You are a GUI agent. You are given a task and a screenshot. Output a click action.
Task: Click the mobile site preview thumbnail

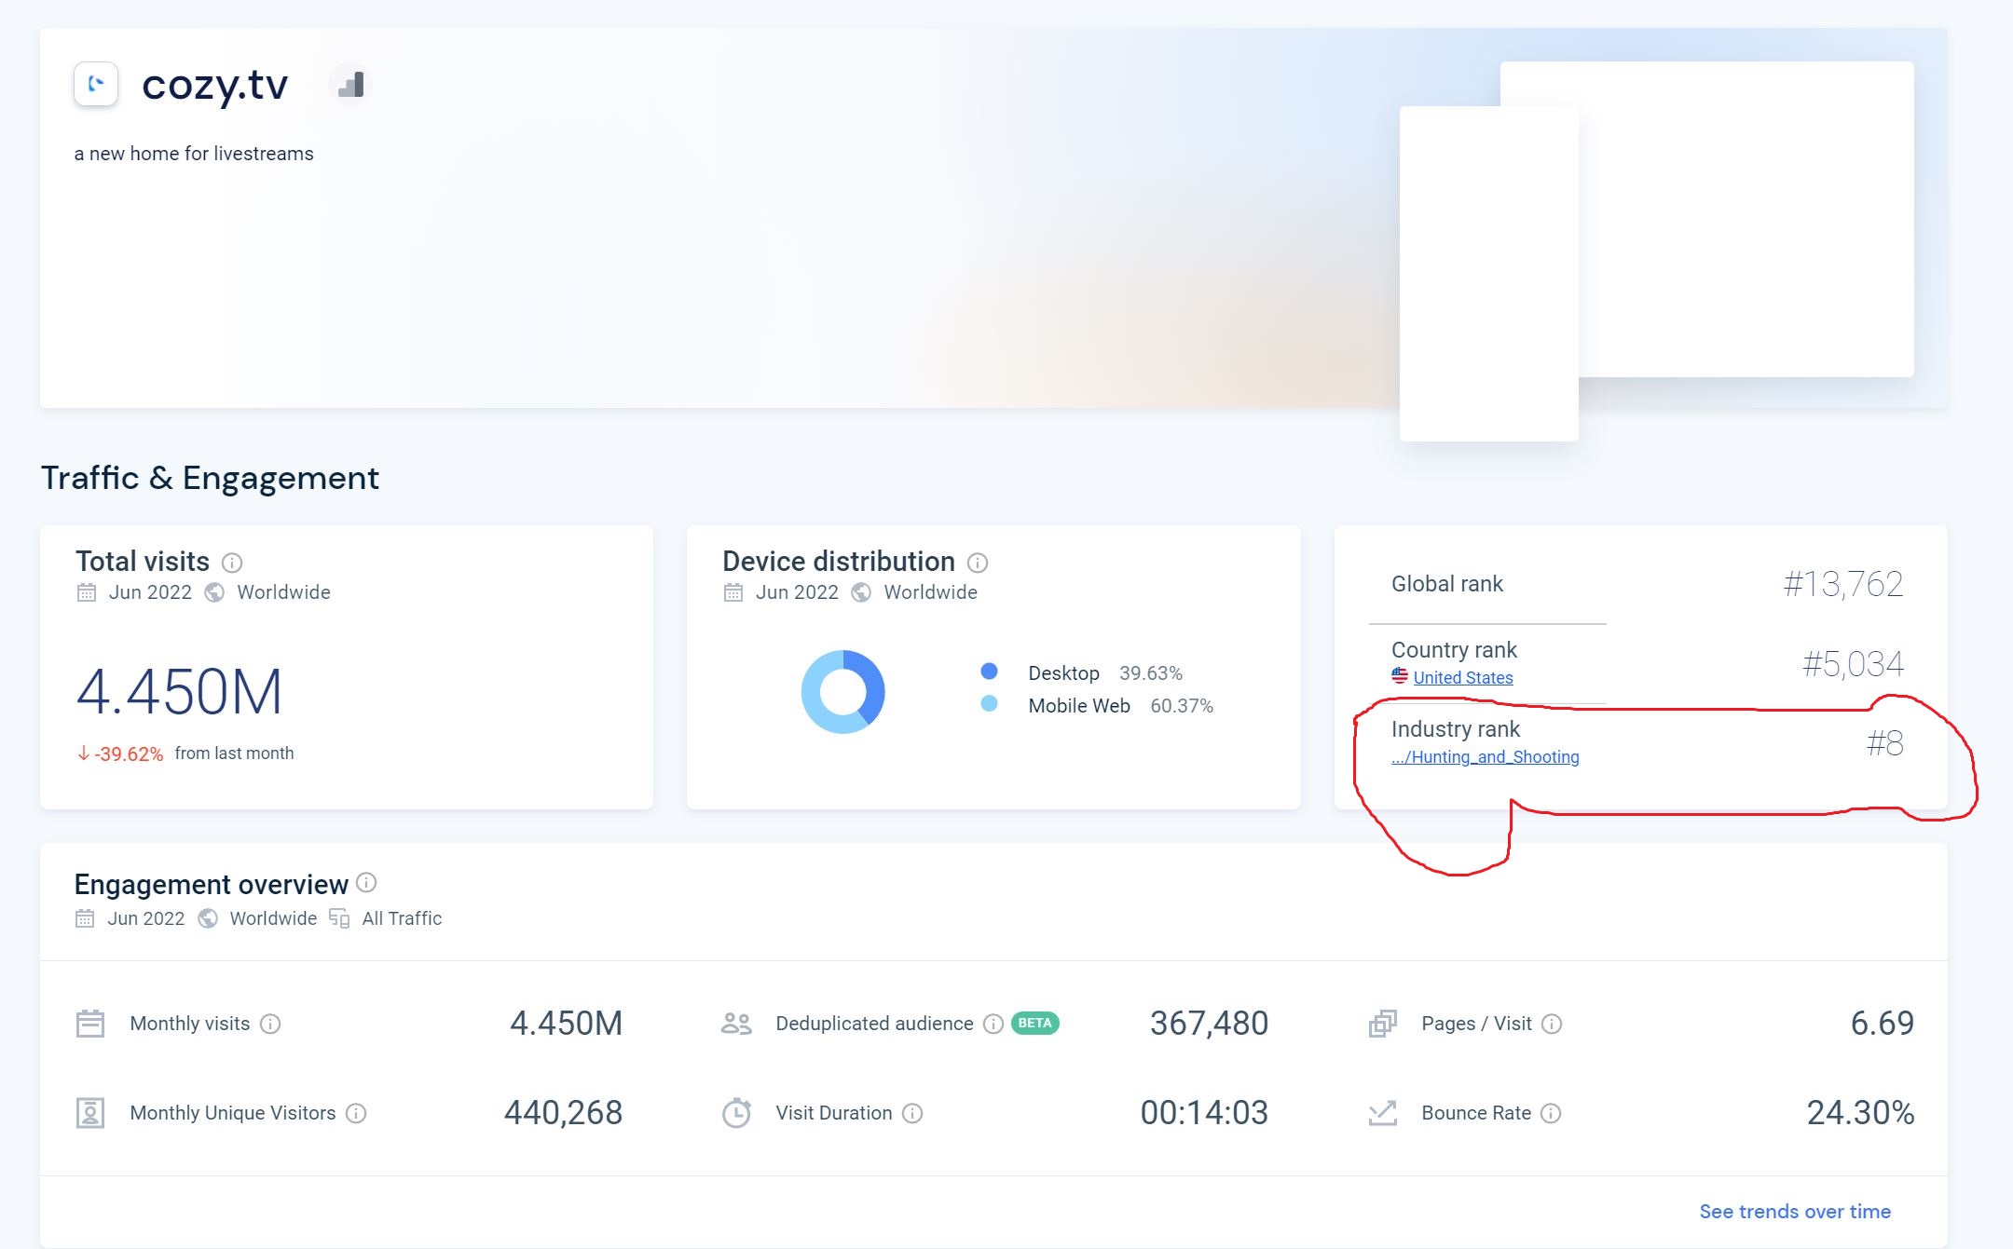pos(1489,274)
